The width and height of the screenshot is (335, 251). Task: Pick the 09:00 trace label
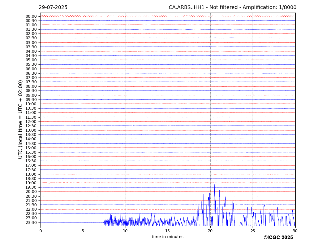click(31, 95)
